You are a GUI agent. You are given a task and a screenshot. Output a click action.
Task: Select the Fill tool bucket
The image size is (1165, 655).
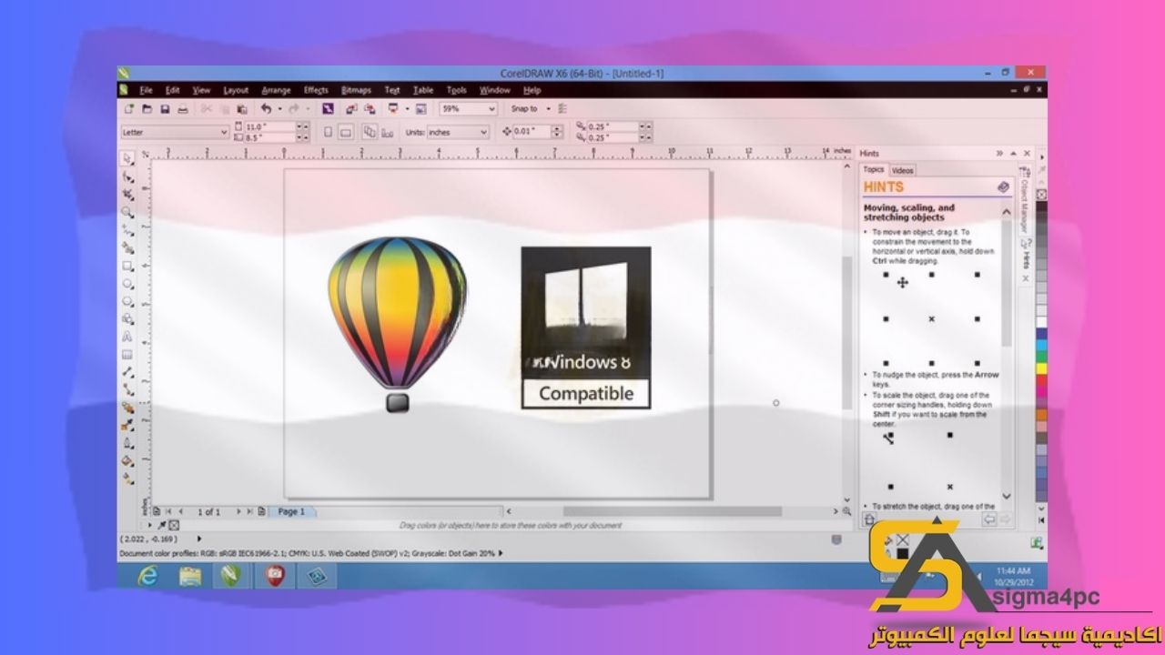tap(127, 460)
